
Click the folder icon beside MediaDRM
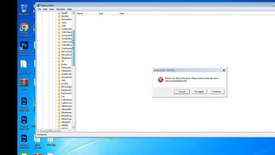(x=59, y=109)
